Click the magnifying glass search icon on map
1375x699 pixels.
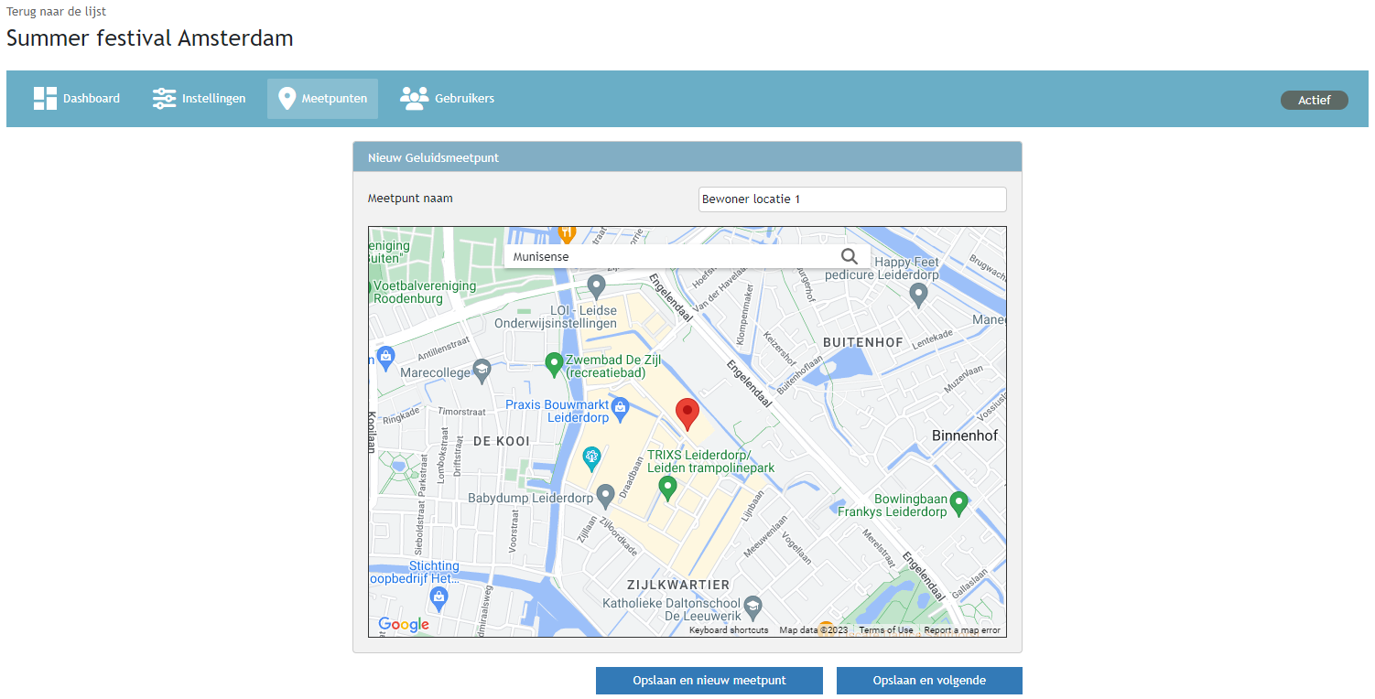849,256
